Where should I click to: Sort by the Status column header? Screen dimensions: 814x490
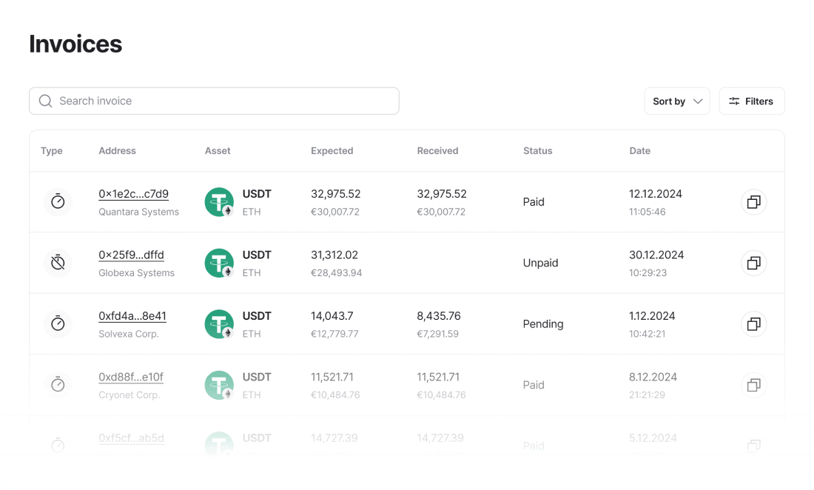point(537,151)
